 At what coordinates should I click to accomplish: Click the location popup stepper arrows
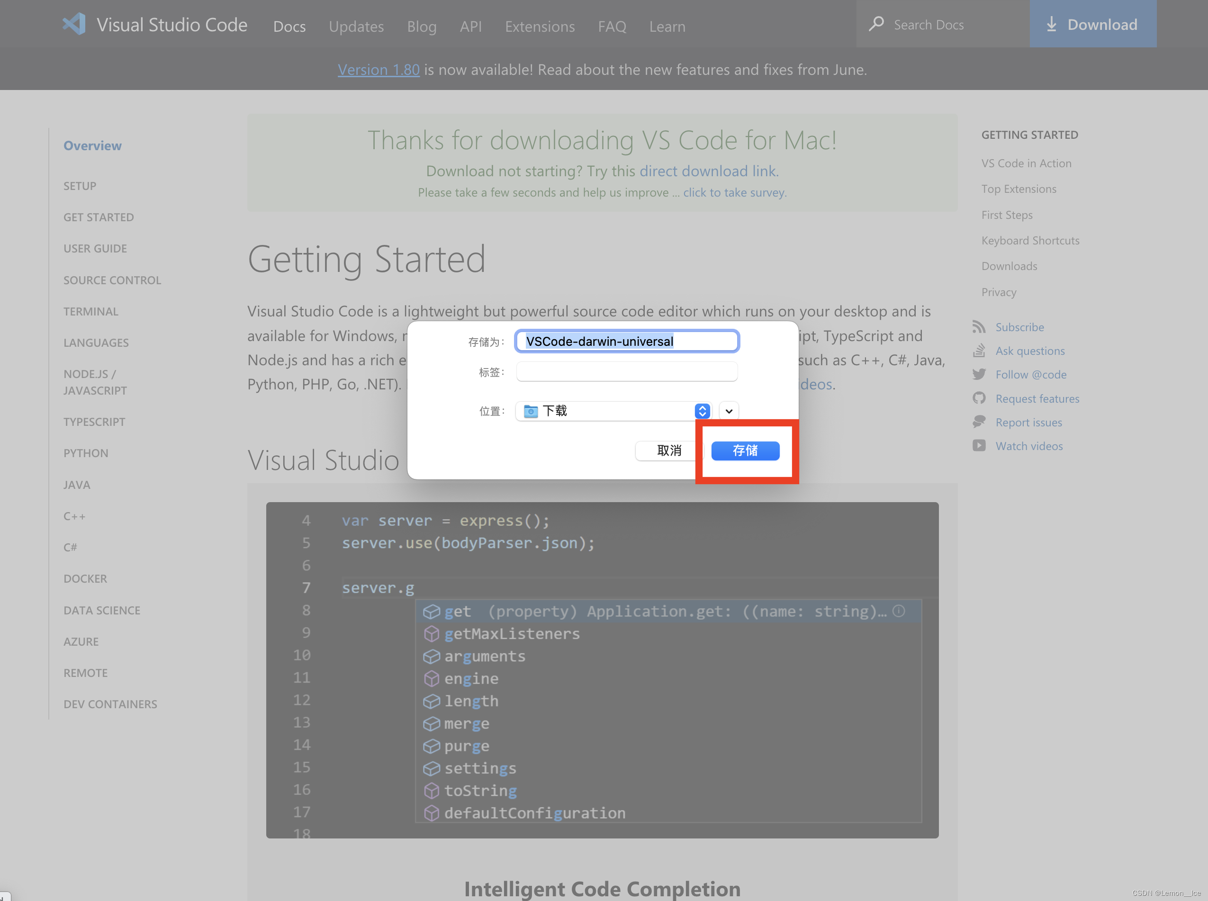coord(703,411)
